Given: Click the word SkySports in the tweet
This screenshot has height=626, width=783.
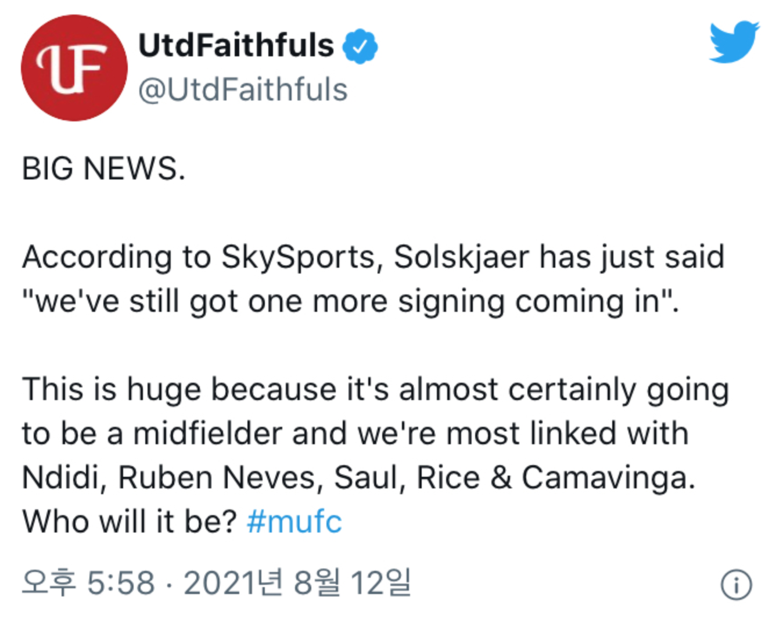Looking at the screenshot, I should coord(298,257).
